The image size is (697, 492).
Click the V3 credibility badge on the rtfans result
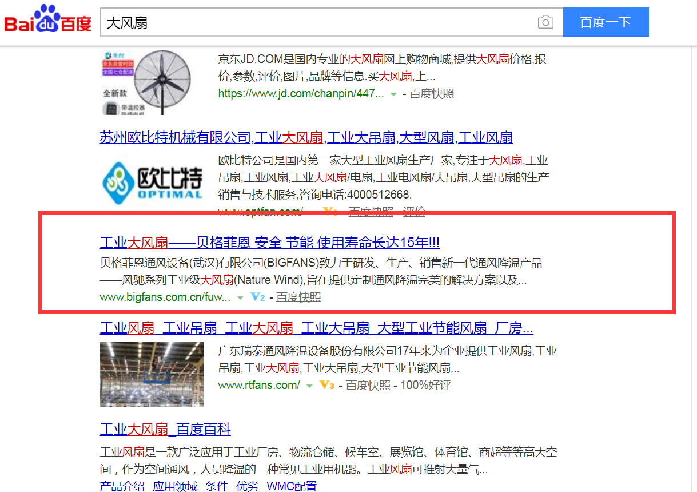(x=327, y=386)
